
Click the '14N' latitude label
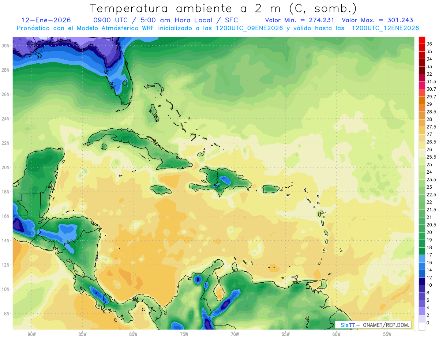[x=6, y=241]
